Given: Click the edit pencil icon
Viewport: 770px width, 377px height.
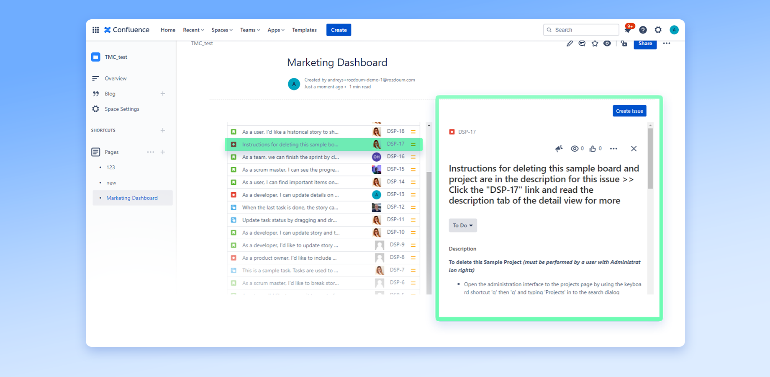Looking at the screenshot, I should (x=570, y=44).
